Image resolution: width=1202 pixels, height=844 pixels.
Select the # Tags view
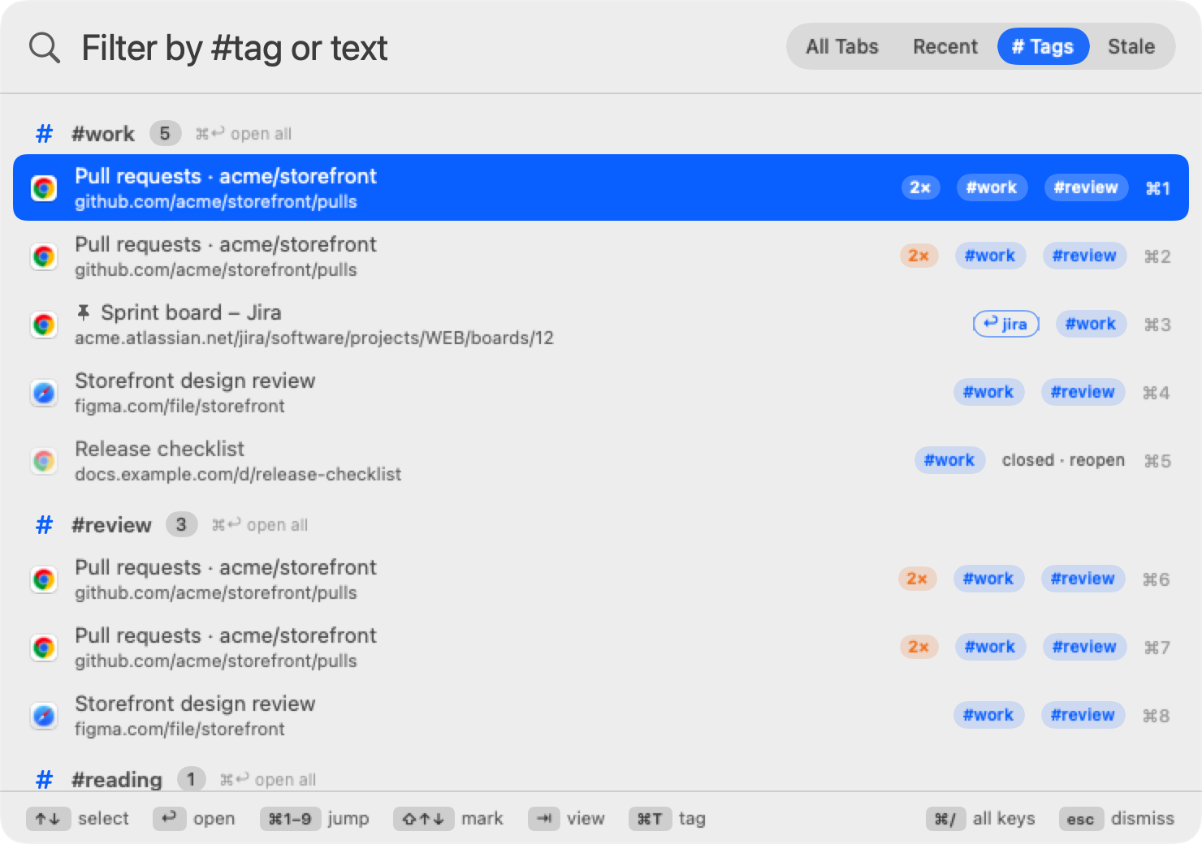(x=1043, y=46)
